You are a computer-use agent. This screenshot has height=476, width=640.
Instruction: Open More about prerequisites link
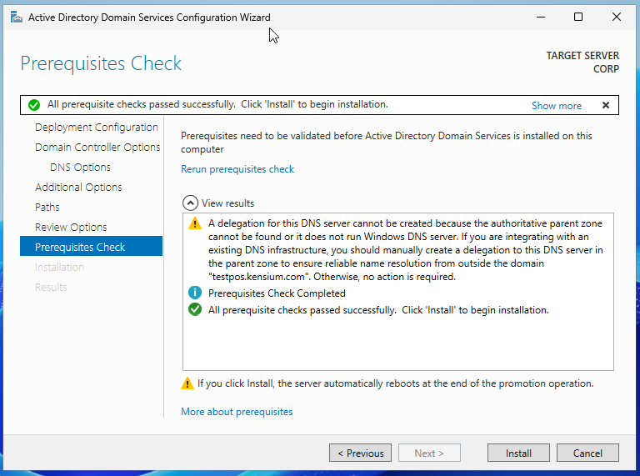237,412
